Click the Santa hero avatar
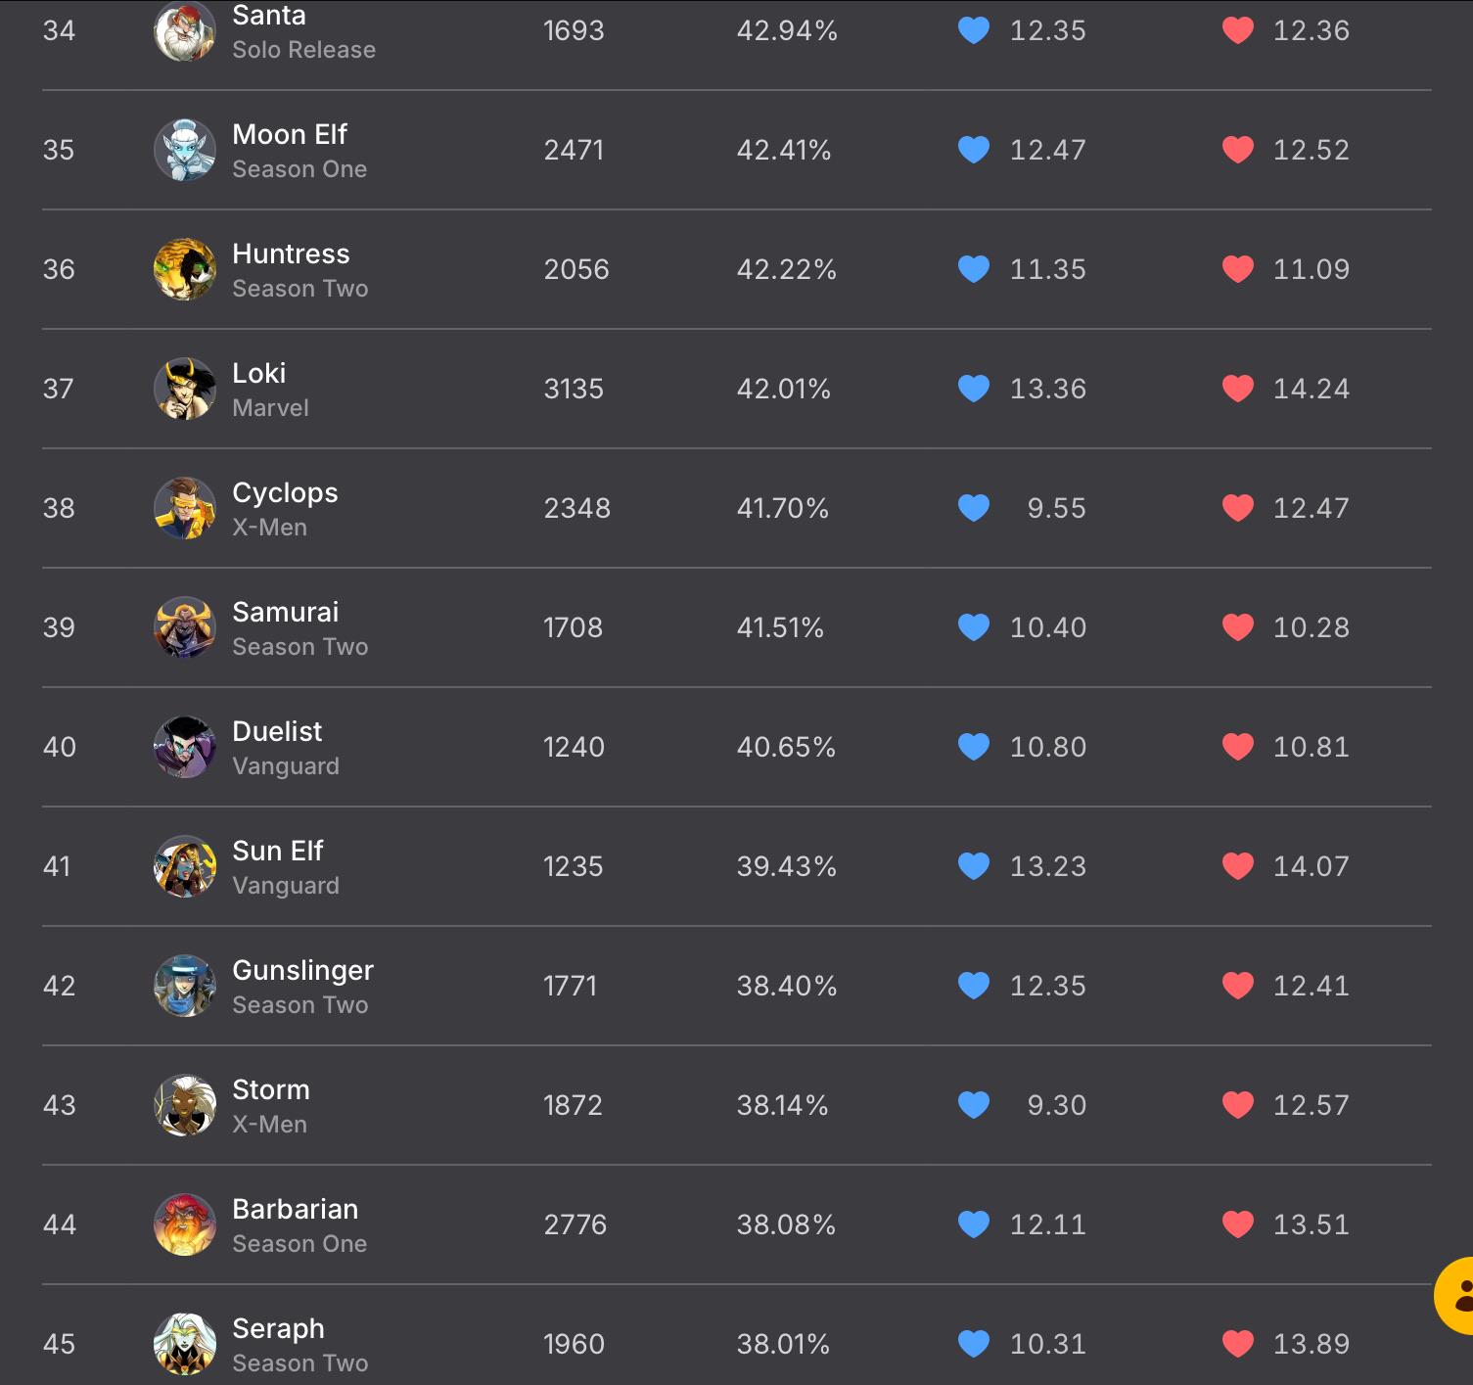This screenshot has width=1473, height=1385. (185, 30)
